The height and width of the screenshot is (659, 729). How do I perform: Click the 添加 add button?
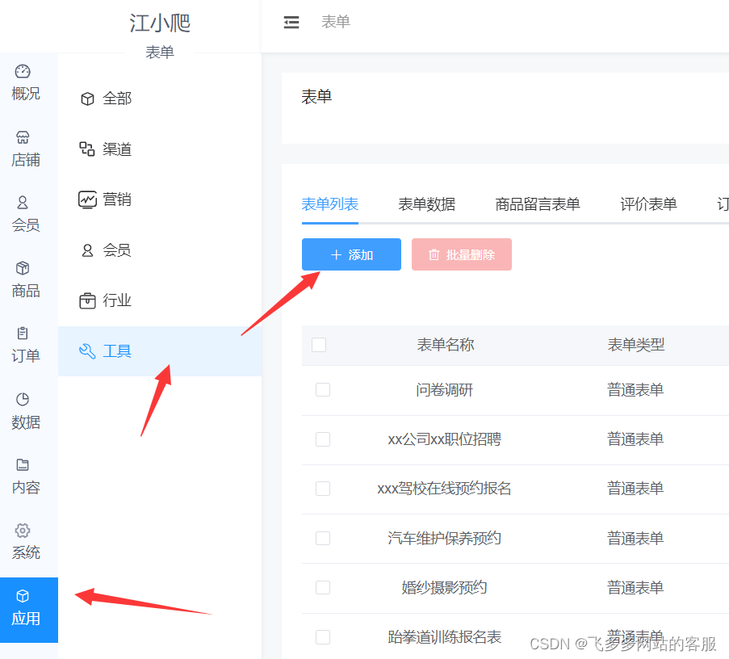(351, 254)
